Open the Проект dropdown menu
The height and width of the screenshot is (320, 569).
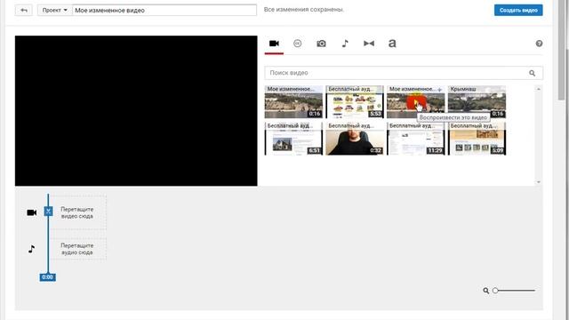pos(55,10)
